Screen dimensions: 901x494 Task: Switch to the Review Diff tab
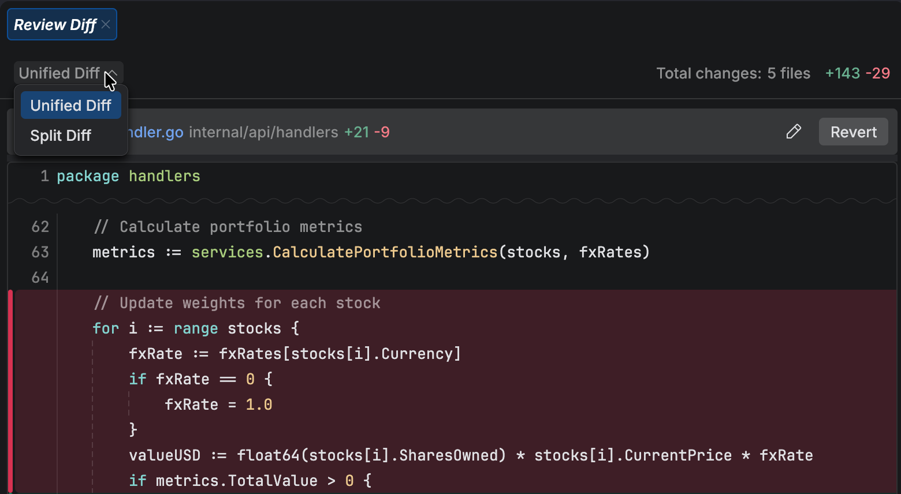(55, 24)
